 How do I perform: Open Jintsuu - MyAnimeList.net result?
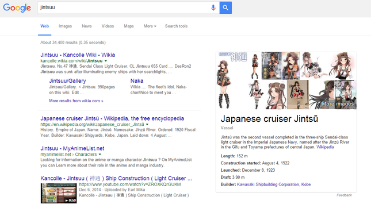click(72, 148)
